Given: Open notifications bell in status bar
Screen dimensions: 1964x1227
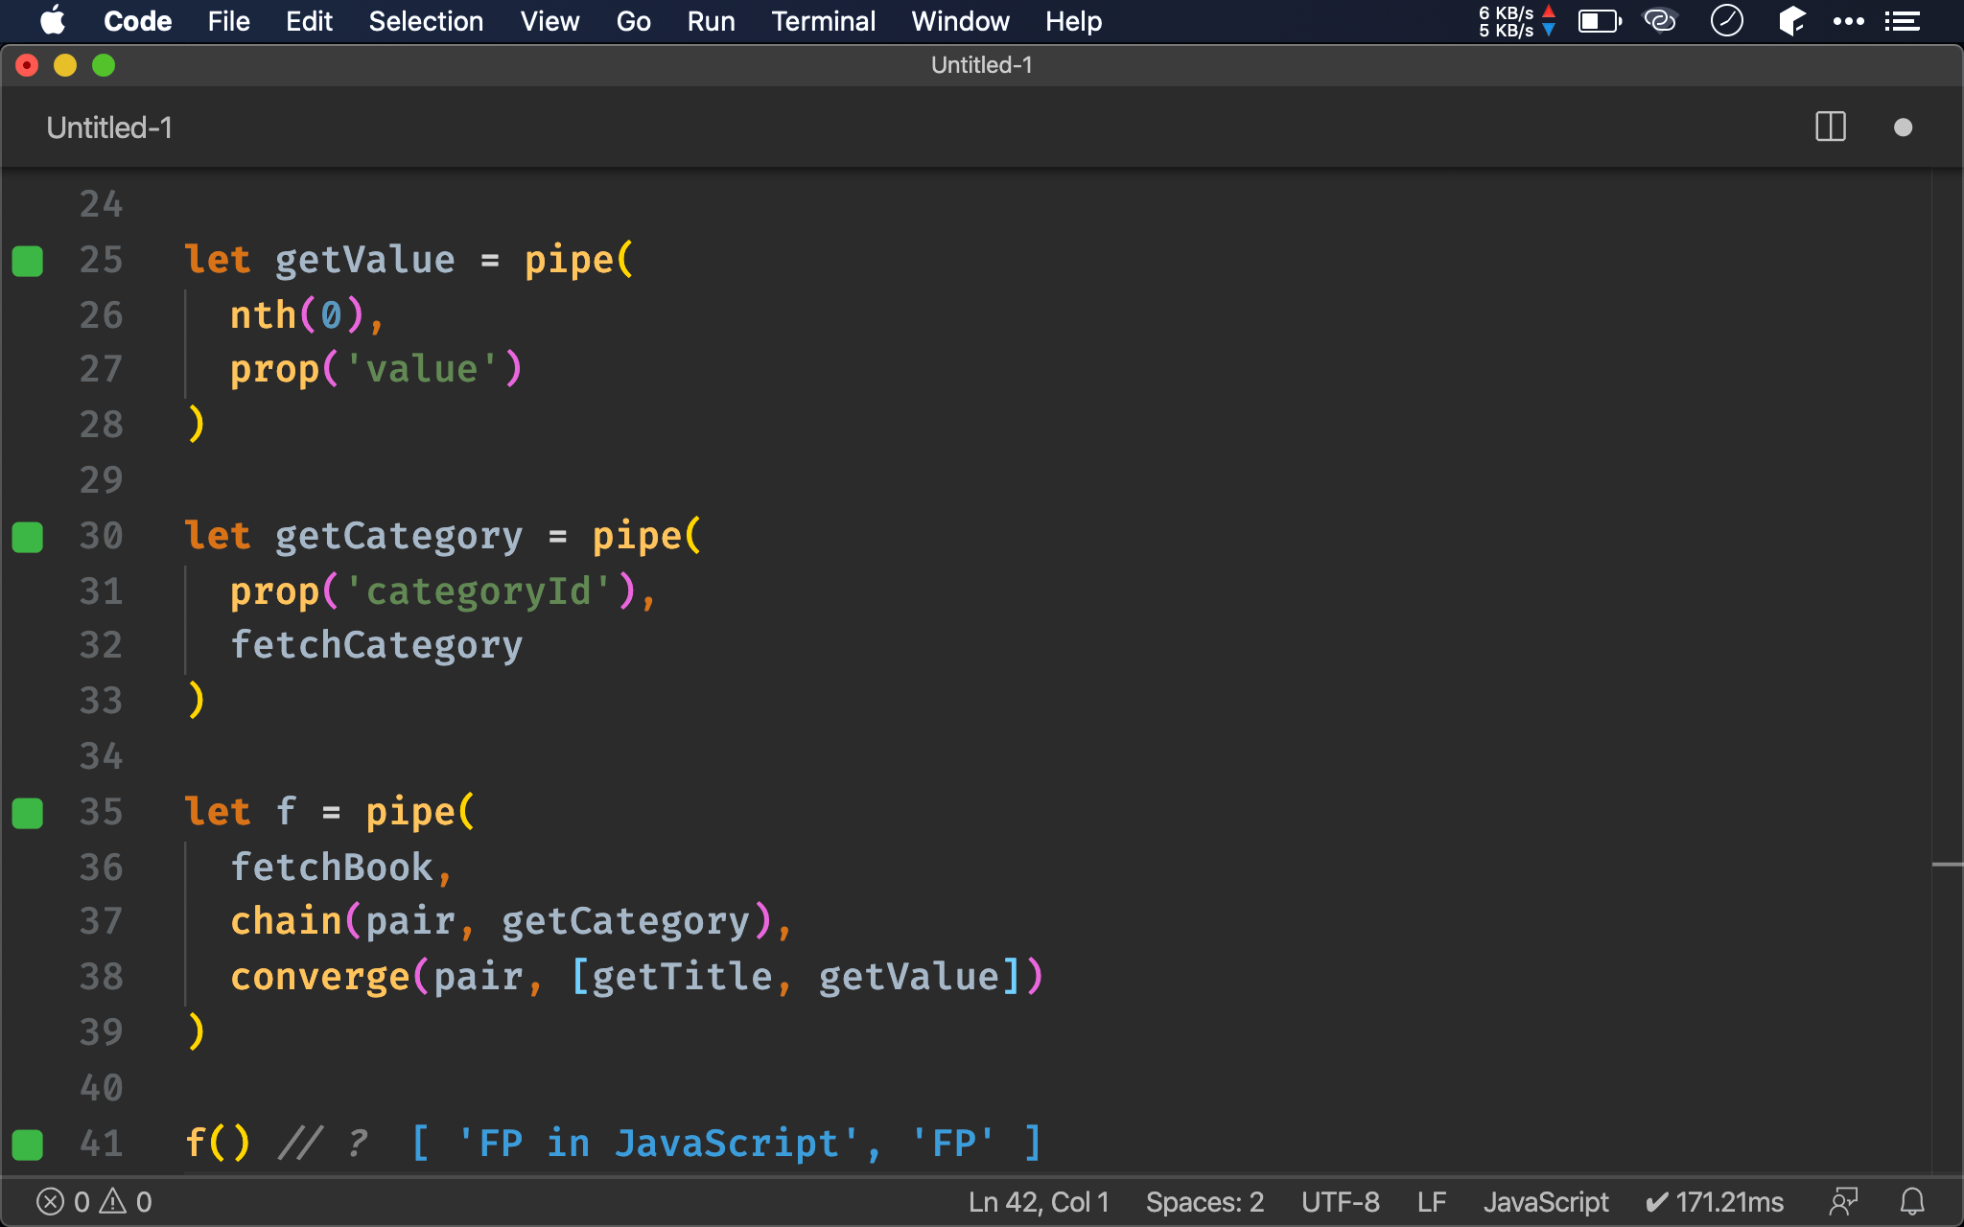Looking at the screenshot, I should pos(1912,1202).
